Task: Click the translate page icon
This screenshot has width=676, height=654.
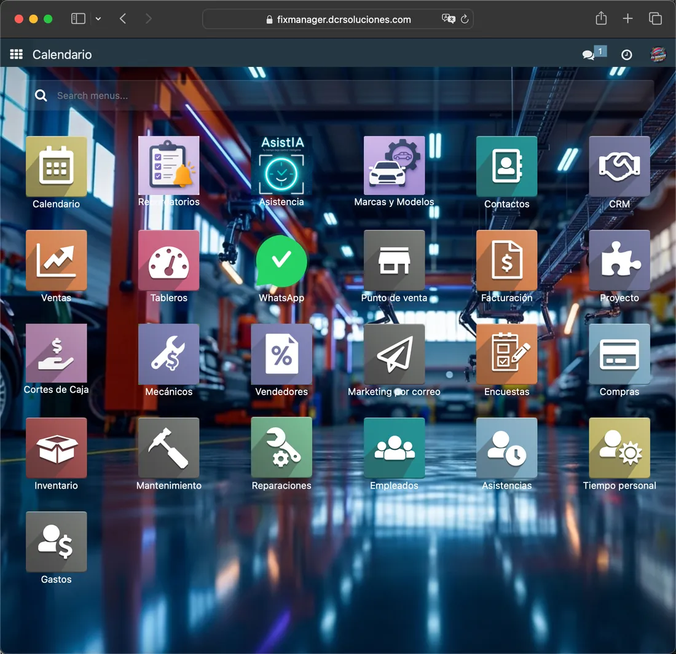Action: [449, 18]
